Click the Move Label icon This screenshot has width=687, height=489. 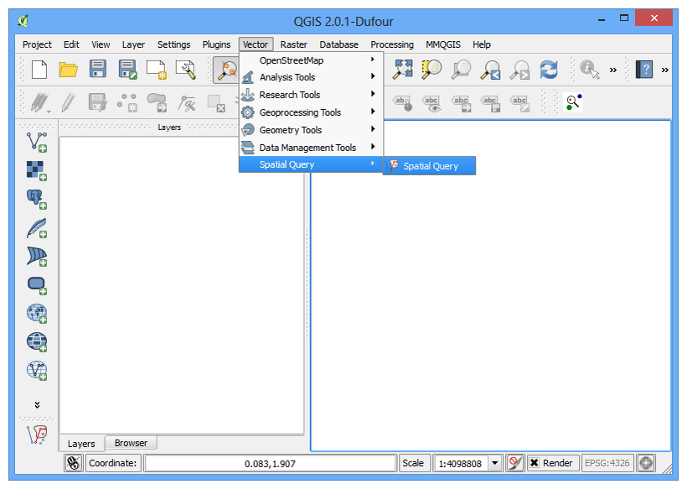pos(462,103)
